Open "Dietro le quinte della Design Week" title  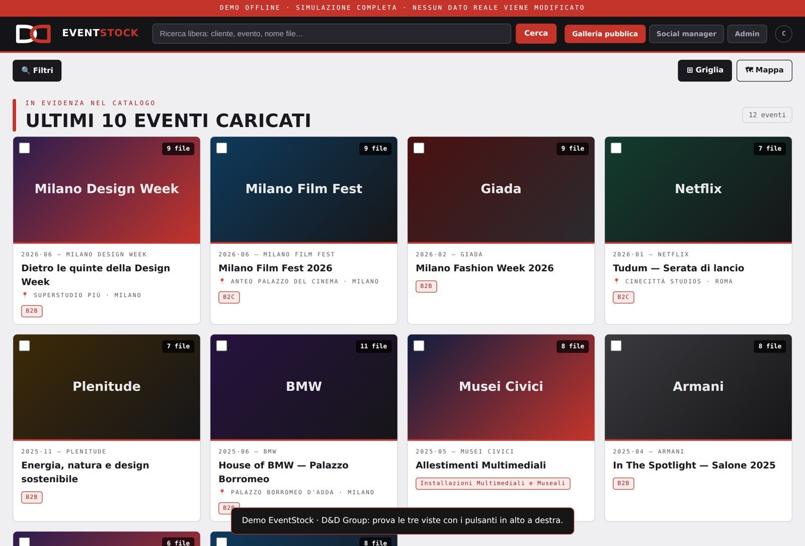96,275
